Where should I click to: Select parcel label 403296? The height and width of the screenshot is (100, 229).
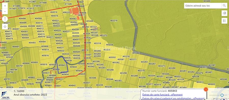coord(123,73)
